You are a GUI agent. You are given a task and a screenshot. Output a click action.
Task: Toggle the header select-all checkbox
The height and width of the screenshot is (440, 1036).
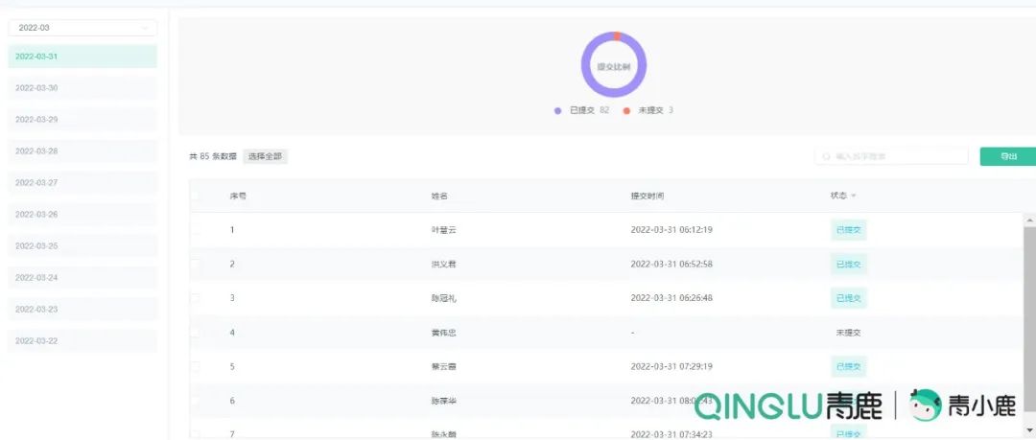point(196,196)
